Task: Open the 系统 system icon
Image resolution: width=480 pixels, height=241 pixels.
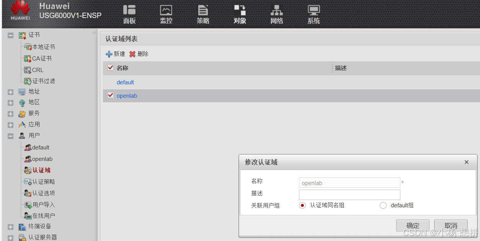Action: click(x=313, y=10)
